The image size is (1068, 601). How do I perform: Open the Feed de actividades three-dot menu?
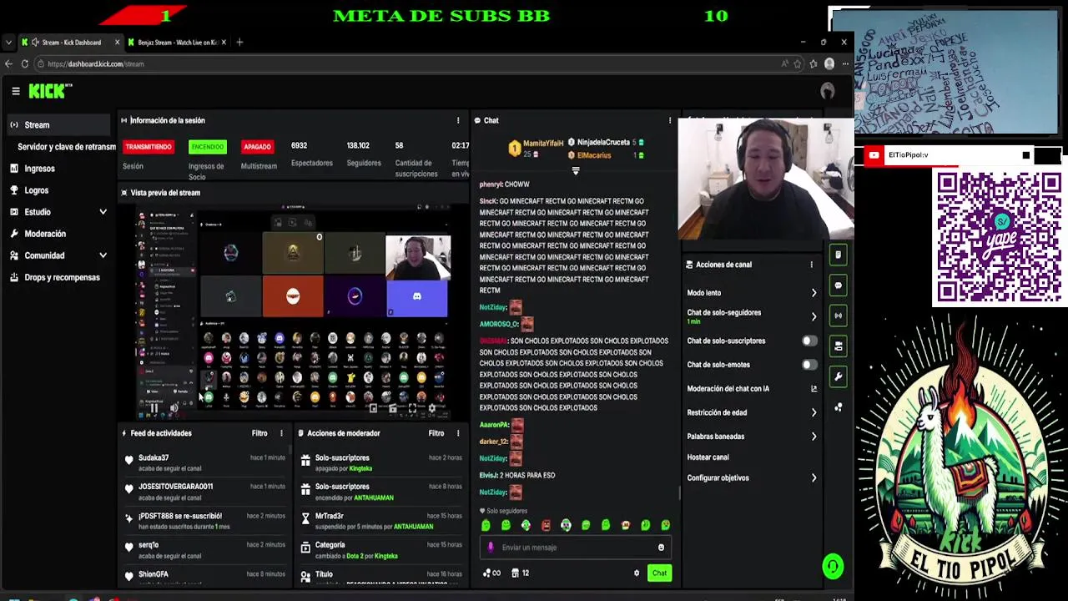tap(281, 433)
